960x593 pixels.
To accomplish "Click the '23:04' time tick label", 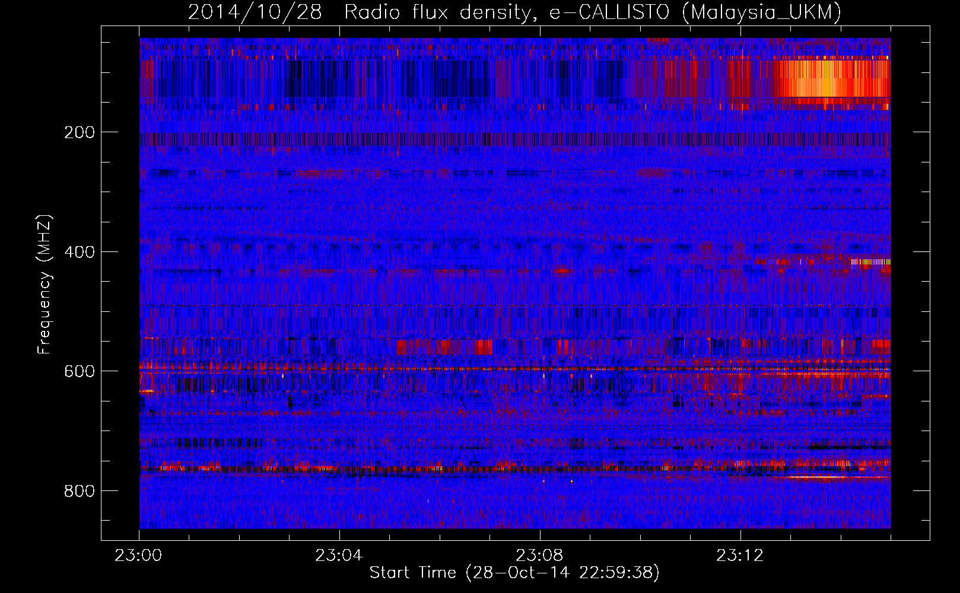I will [x=339, y=556].
